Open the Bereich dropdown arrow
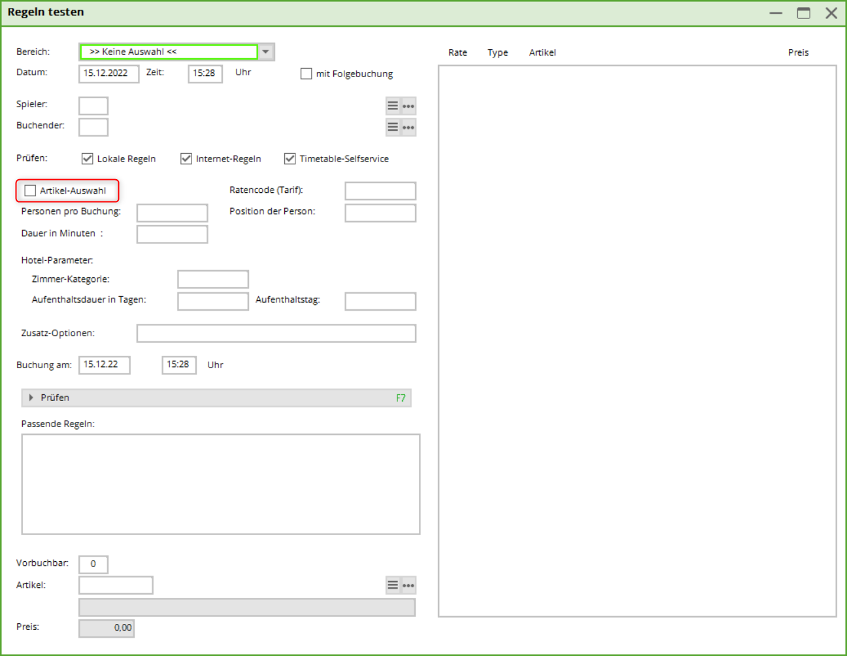The width and height of the screenshot is (847, 656). coord(266,52)
